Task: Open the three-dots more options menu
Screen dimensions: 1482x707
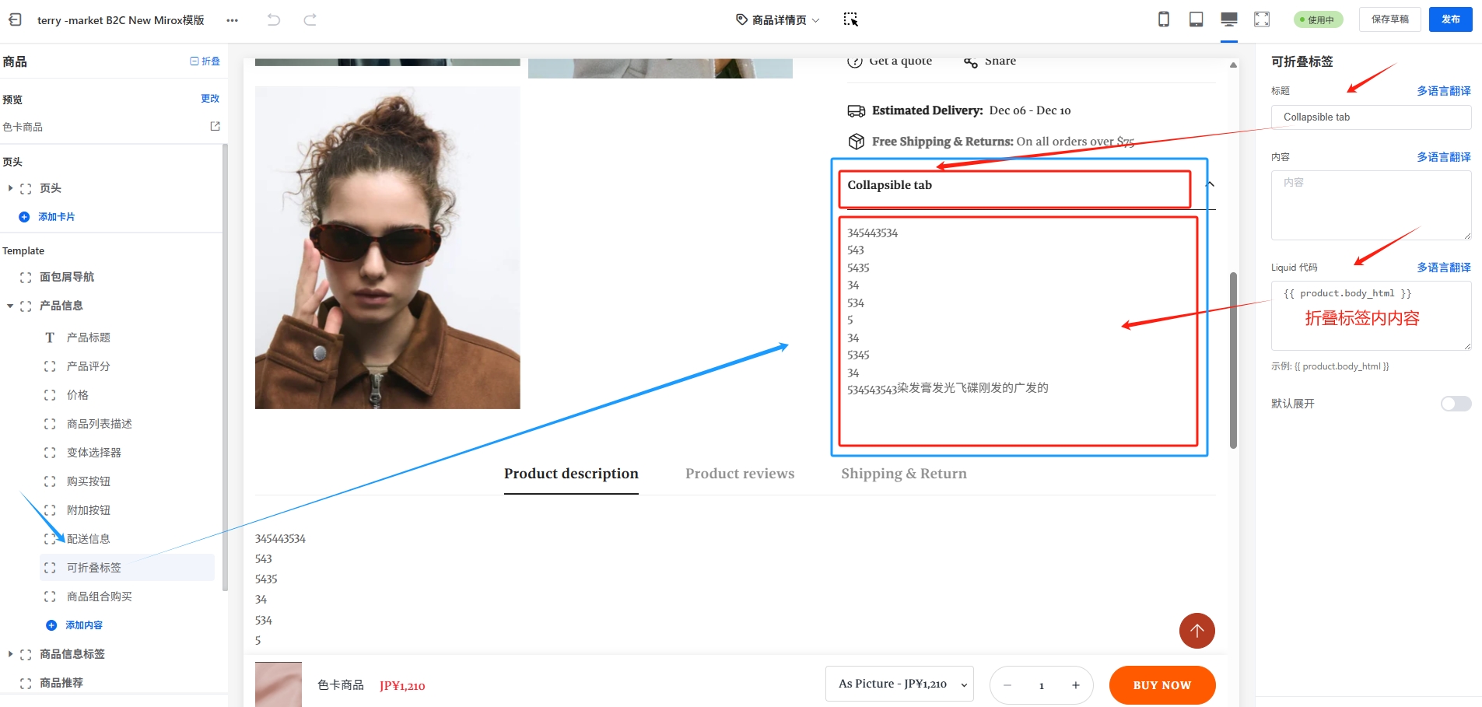Action: point(232,20)
